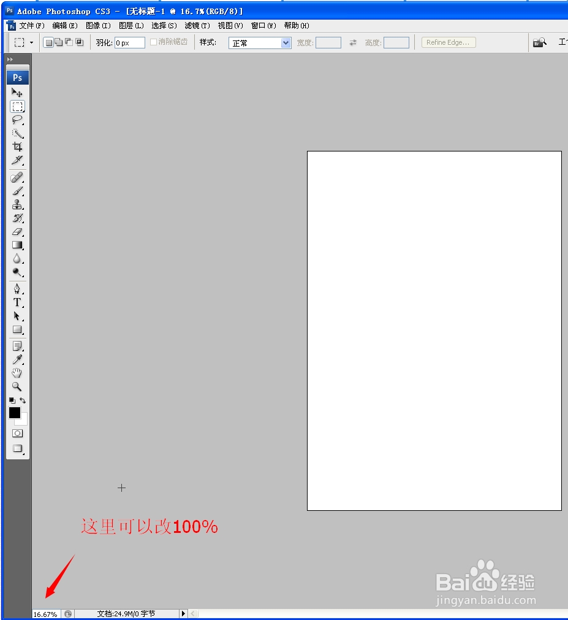Click the Refine Edge button
This screenshot has height=620, width=568.
449,42
